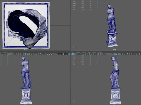Click shadows icon in bottom-left viewport toolbar

(35, 54)
